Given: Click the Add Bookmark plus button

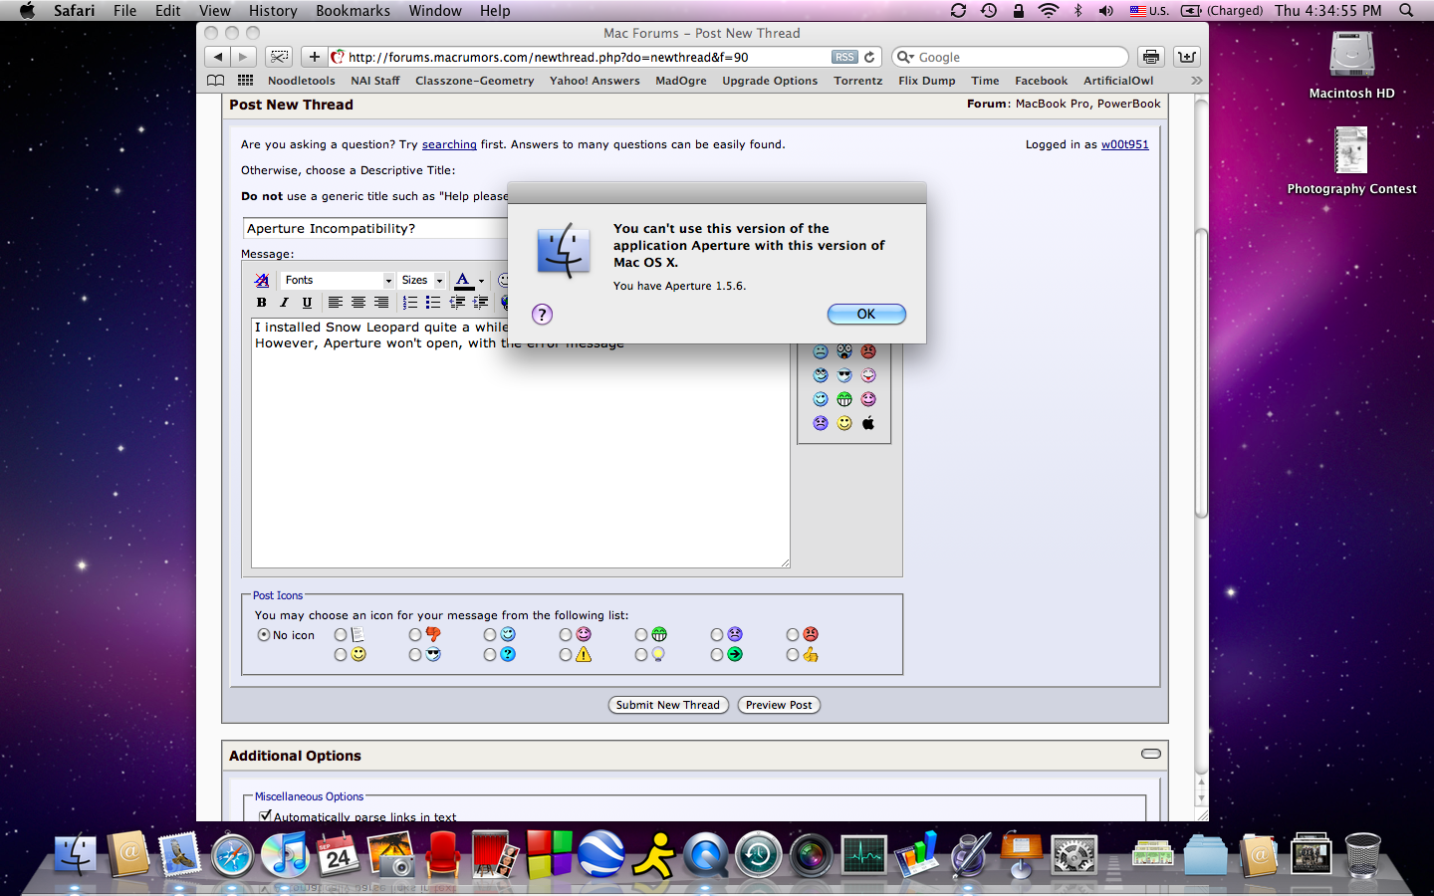Looking at the screenshot, I should [x=315, y=57].
